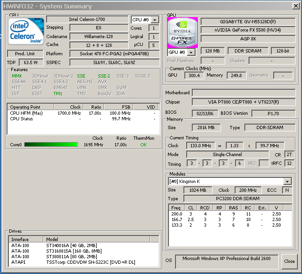The image size is (302, 274).
Task: Select the CPU HFM (Max) row
Action: [83, 113]
